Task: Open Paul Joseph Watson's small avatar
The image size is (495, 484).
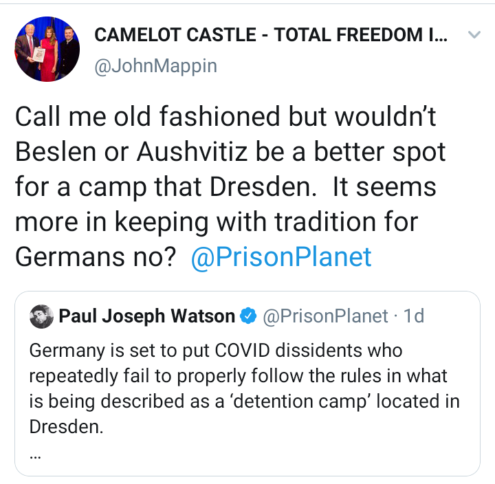Action: click(41, 316)
